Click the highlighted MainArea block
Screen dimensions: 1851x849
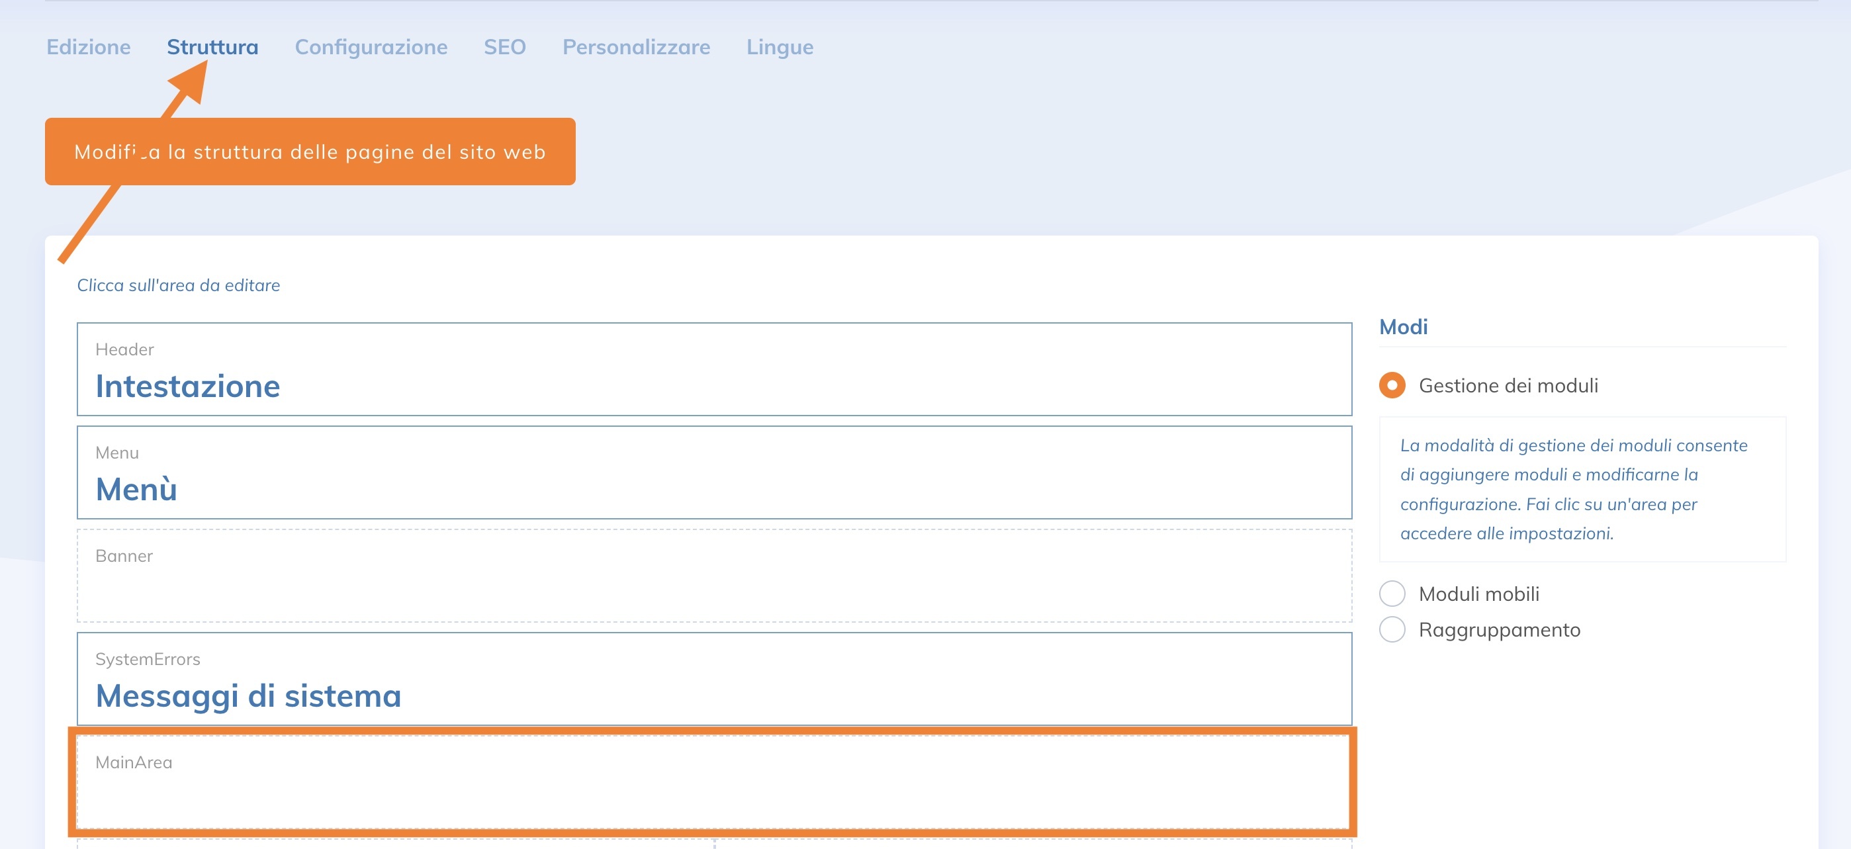point(713,783)
